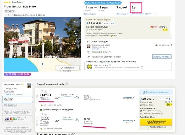Viewport: 185px width, 135px height.
Task: Open 'О номере' link in left sidebar
Action: (7, 95)
